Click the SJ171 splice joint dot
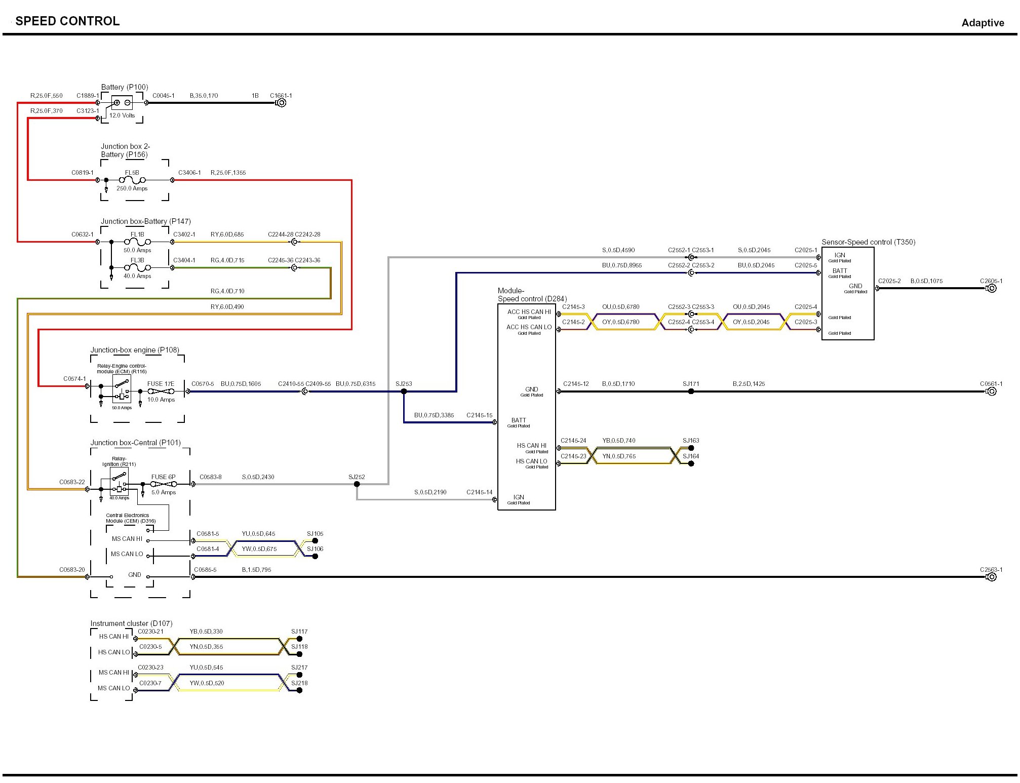Viewport: 1020px width, 783px height. point(691,391)
